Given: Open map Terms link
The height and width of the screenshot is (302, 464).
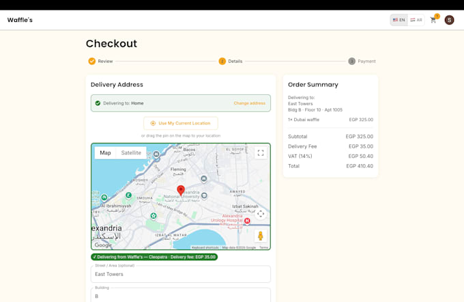Looking at the screenshot, I should tap(263, 247).
